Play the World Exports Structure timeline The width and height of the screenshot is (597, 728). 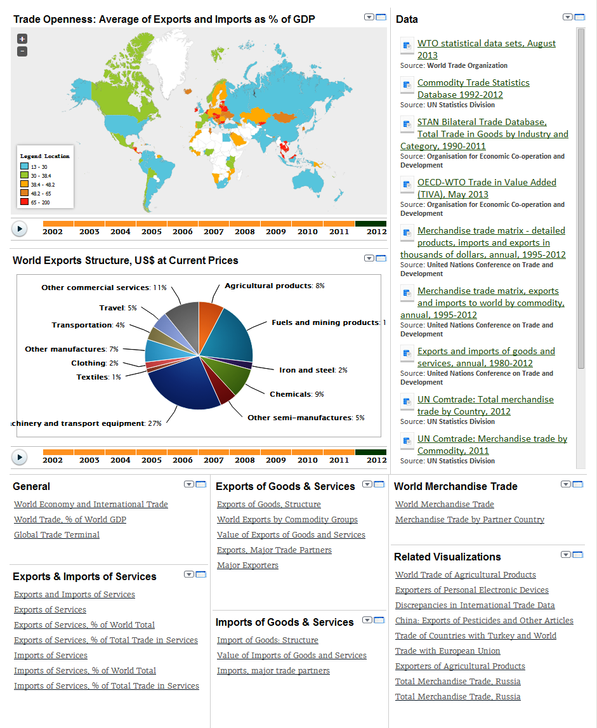(x=20, y=457)
